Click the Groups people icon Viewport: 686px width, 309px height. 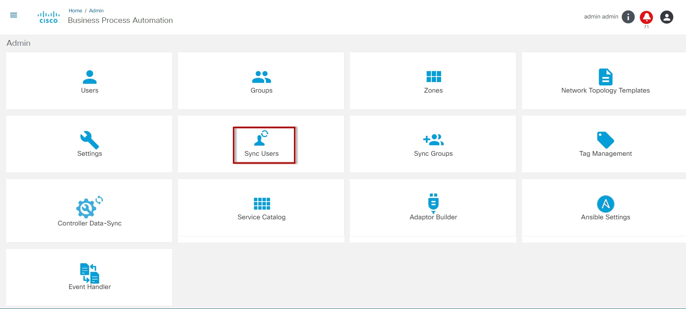tap(262, 77)
